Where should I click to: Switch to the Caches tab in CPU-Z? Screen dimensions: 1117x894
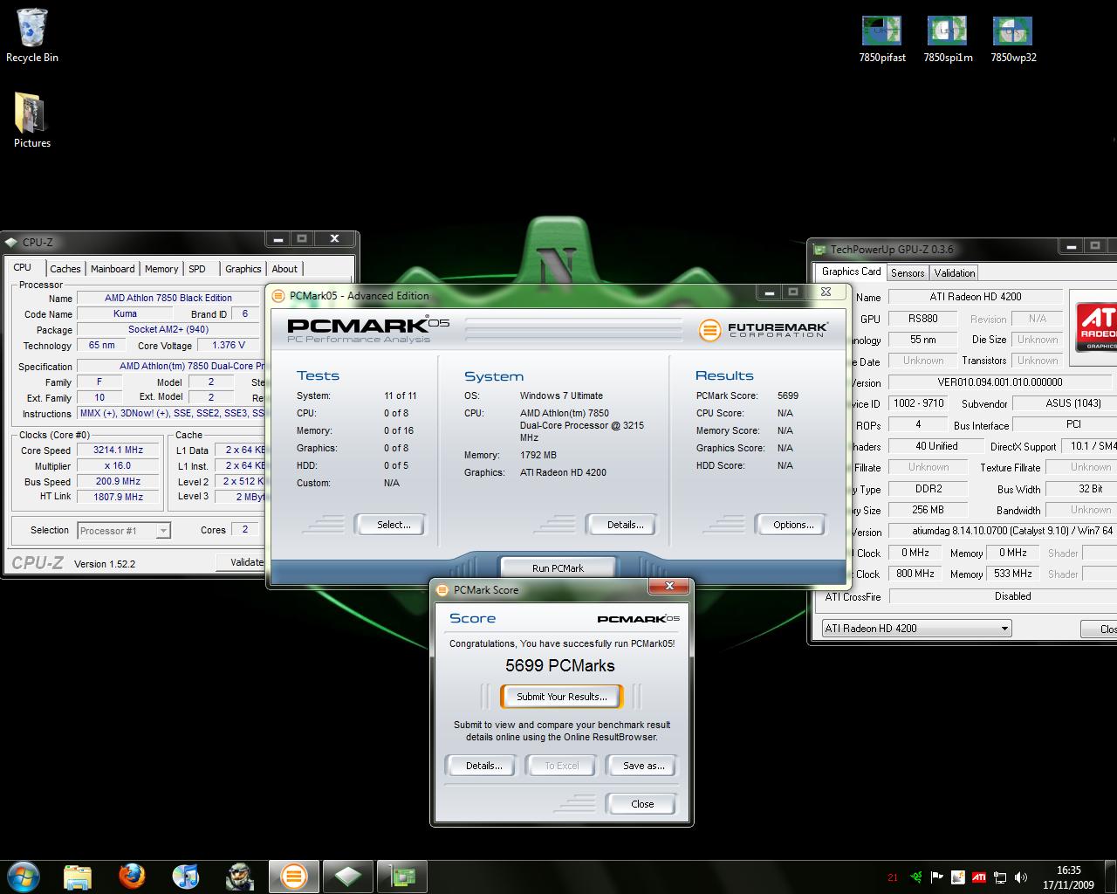coord(65,269)
